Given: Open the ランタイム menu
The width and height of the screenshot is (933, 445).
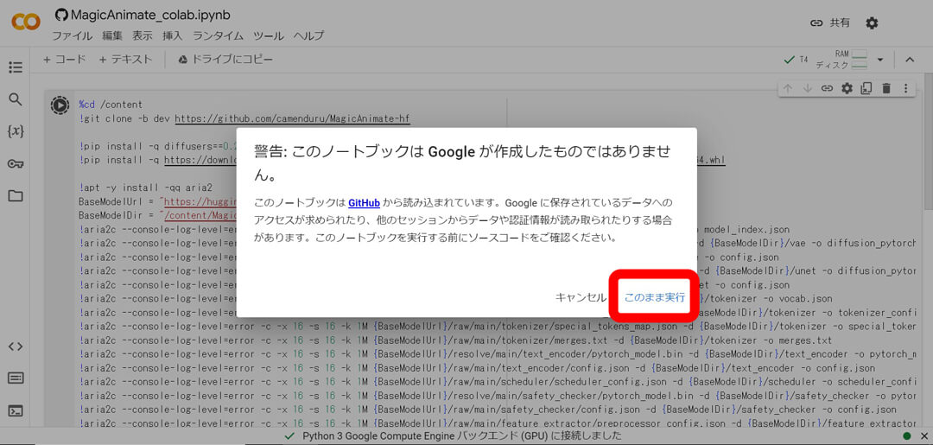Looking at the screenshot, I should pyautogui.click(x=218, y=35).
